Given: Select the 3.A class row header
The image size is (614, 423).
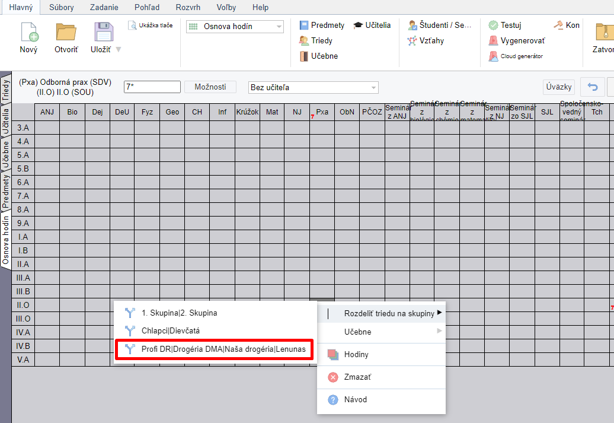Looking at the screenshot, I should point(23,128).
